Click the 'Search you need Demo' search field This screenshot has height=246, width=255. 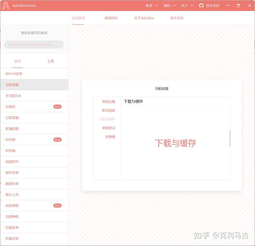34,44
